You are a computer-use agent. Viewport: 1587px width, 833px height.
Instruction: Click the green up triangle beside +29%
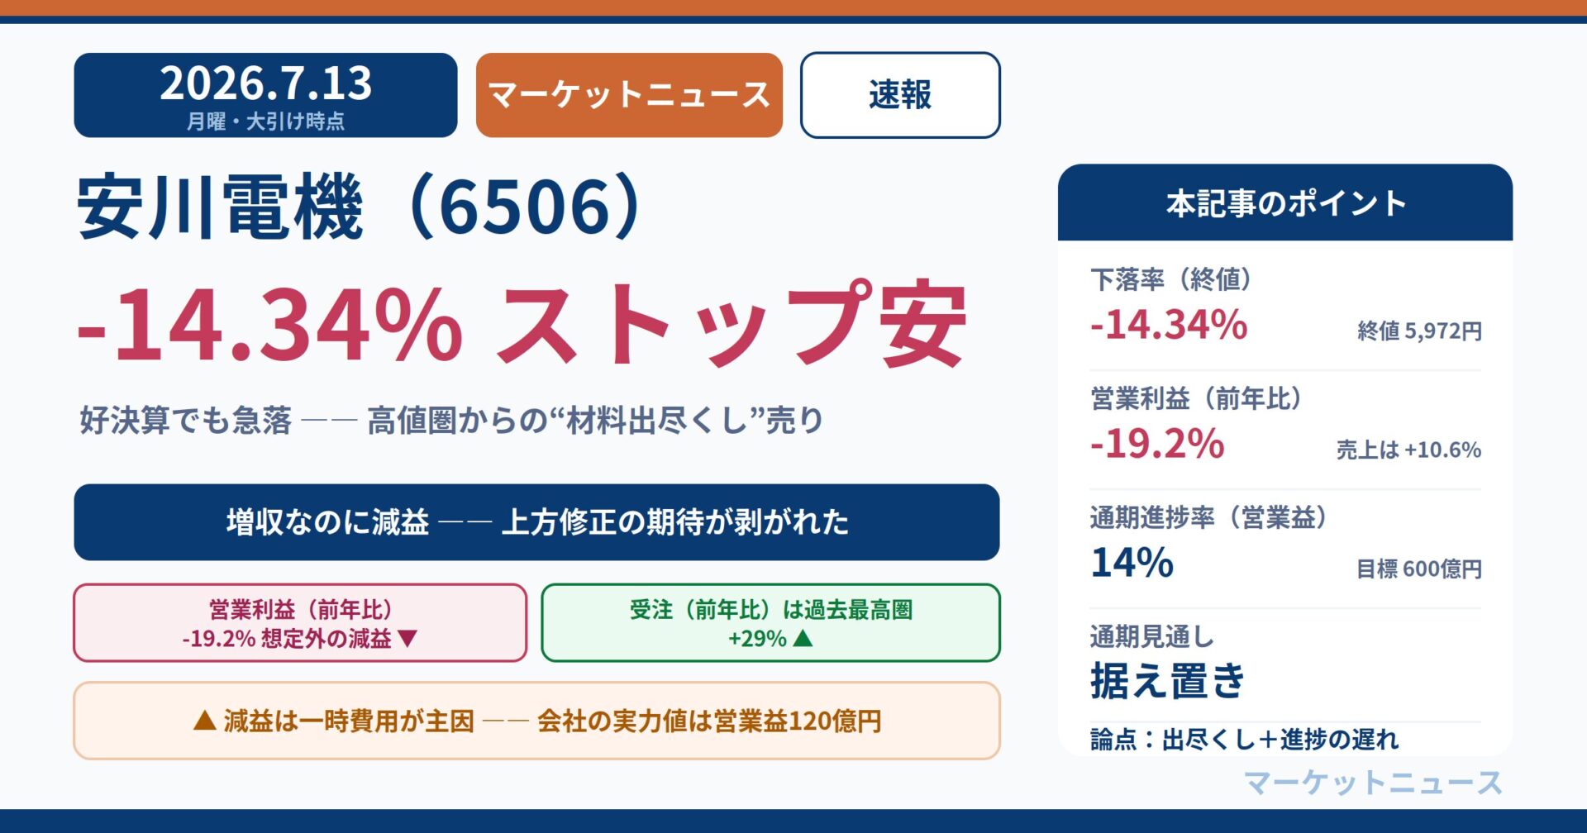tap(803, 638)
